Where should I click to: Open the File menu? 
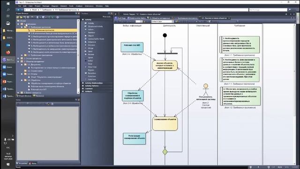coord(19,6)
